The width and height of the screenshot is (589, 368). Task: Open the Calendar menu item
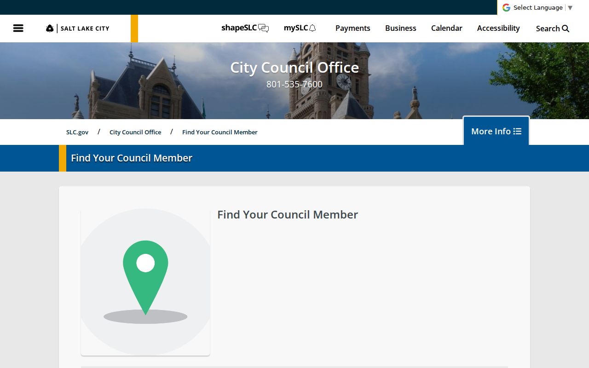pos(446,28)
